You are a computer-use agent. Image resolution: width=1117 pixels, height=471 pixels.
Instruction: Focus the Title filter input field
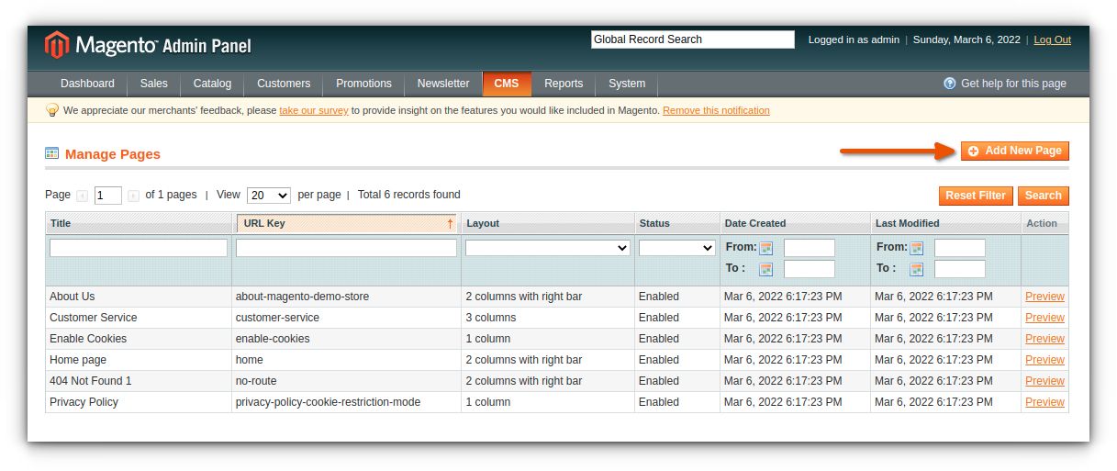tap(139, 248)
